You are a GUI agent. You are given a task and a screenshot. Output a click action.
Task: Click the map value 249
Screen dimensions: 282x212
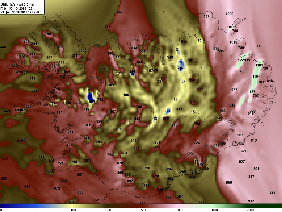[x=219, y=118]
